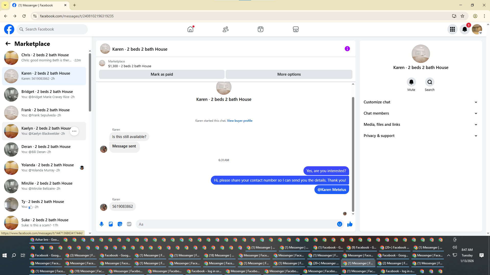Open the GIF picker icon

129,224
